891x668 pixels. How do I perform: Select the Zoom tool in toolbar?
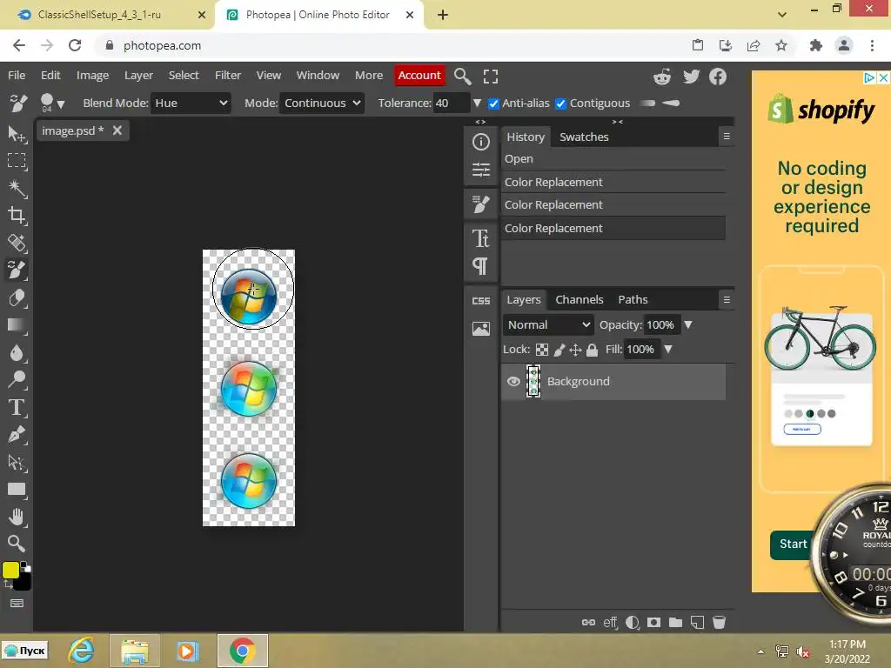coord(17,544)
